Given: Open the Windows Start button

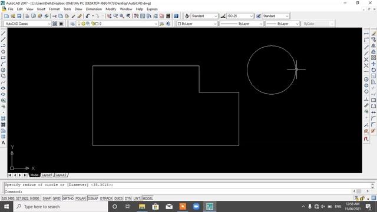Looking at the screenshot, I should (x=6, y=207).
